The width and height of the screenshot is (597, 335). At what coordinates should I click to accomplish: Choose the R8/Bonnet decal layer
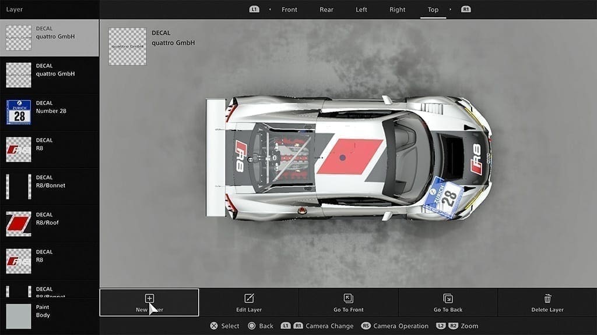coord(50,186)
